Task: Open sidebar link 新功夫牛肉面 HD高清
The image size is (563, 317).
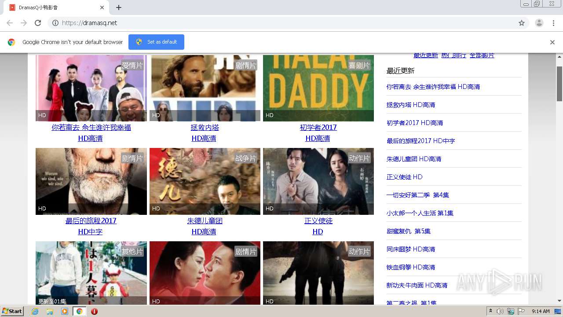Action: pyautogui.click(x=417, y=285)
